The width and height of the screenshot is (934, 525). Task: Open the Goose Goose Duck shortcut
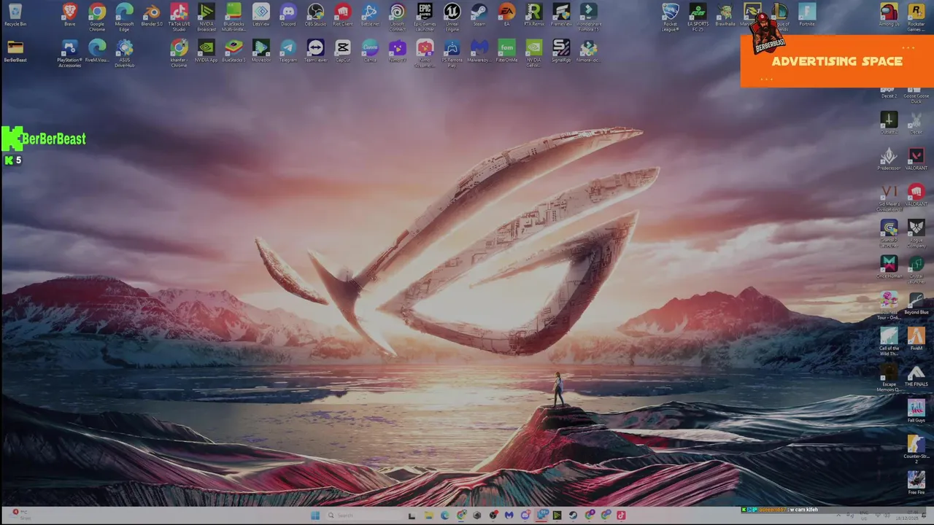coord(916,96)
